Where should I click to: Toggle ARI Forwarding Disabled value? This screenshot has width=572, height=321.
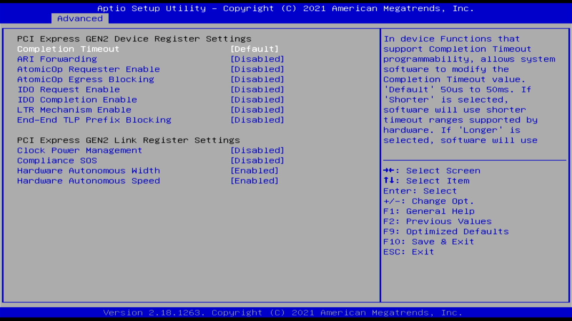pyautogui.click(x=257, y=59)
